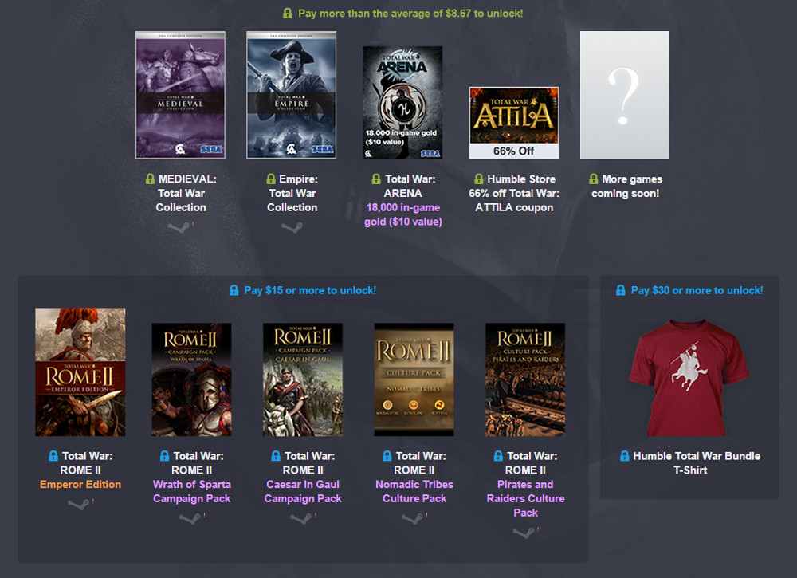Click the green lock icon beside 'Pay more than the average'
The width and height of the screenshot is (797, 578).
(287, 14)
